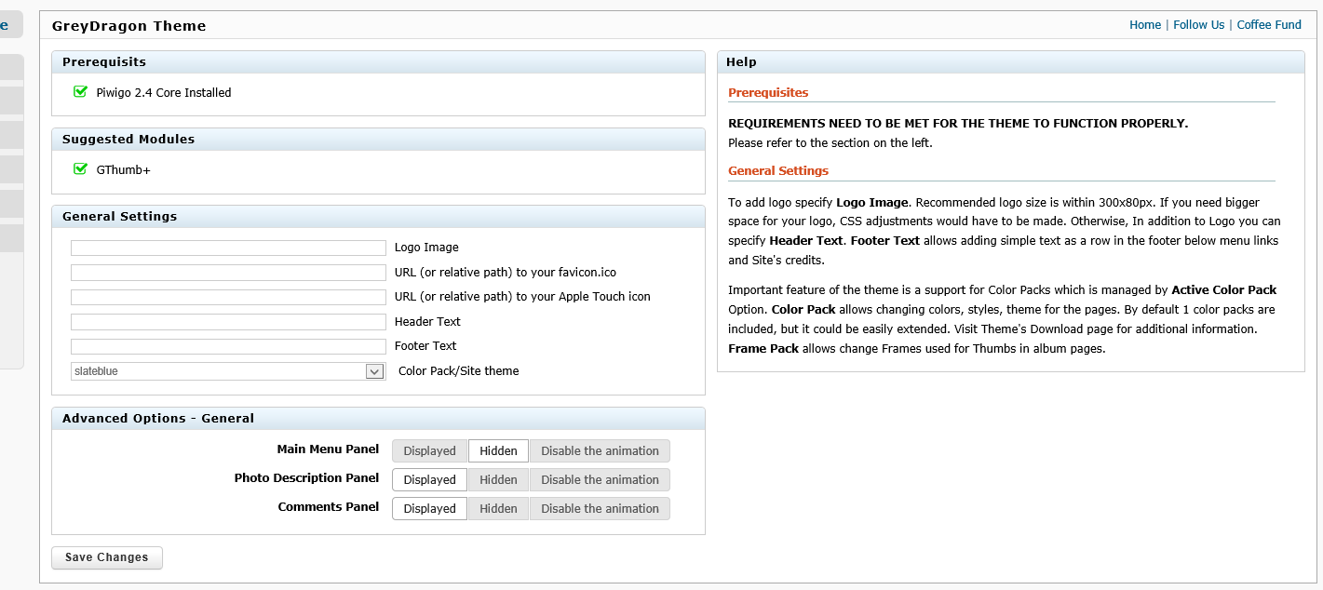1323x590 pixels.
Task: Set Photo Description Panel to Displayed
Action: click(x=429, y=480)
